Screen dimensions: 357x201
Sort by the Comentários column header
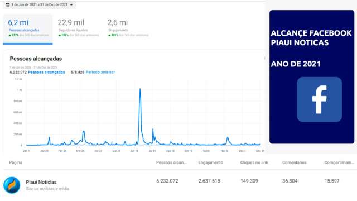(x=295, y=162)
